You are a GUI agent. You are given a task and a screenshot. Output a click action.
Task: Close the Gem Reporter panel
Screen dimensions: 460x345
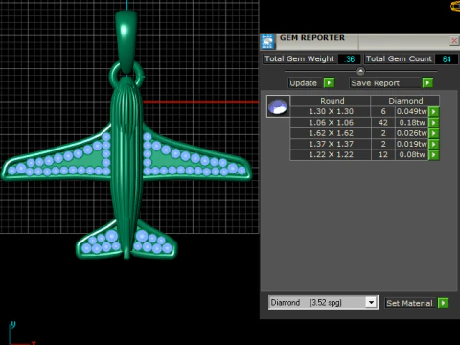coord(454,41)
